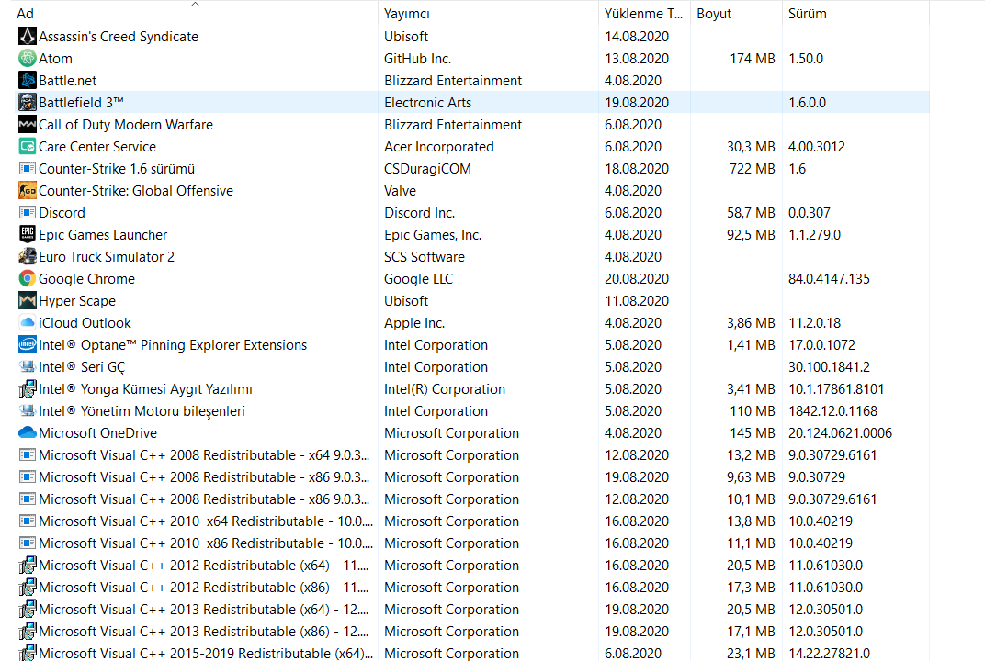Select the Google Chrome name
The height and width of the screenshot is (661, 985).
(86, 279)
